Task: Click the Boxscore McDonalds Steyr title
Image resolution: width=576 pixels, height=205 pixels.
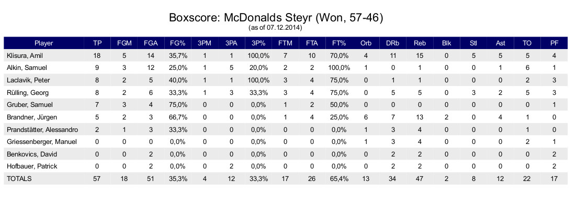Action: 276,18
